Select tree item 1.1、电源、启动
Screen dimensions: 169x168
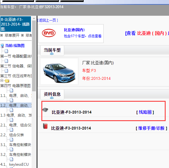coord(16,96)
